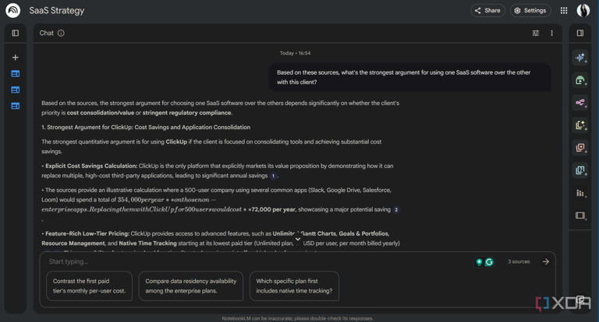Image resolution: width=599 pixels, height=322 pixels.
Task: Open citation 1 reference badge
Action: (x=273, y=176)
